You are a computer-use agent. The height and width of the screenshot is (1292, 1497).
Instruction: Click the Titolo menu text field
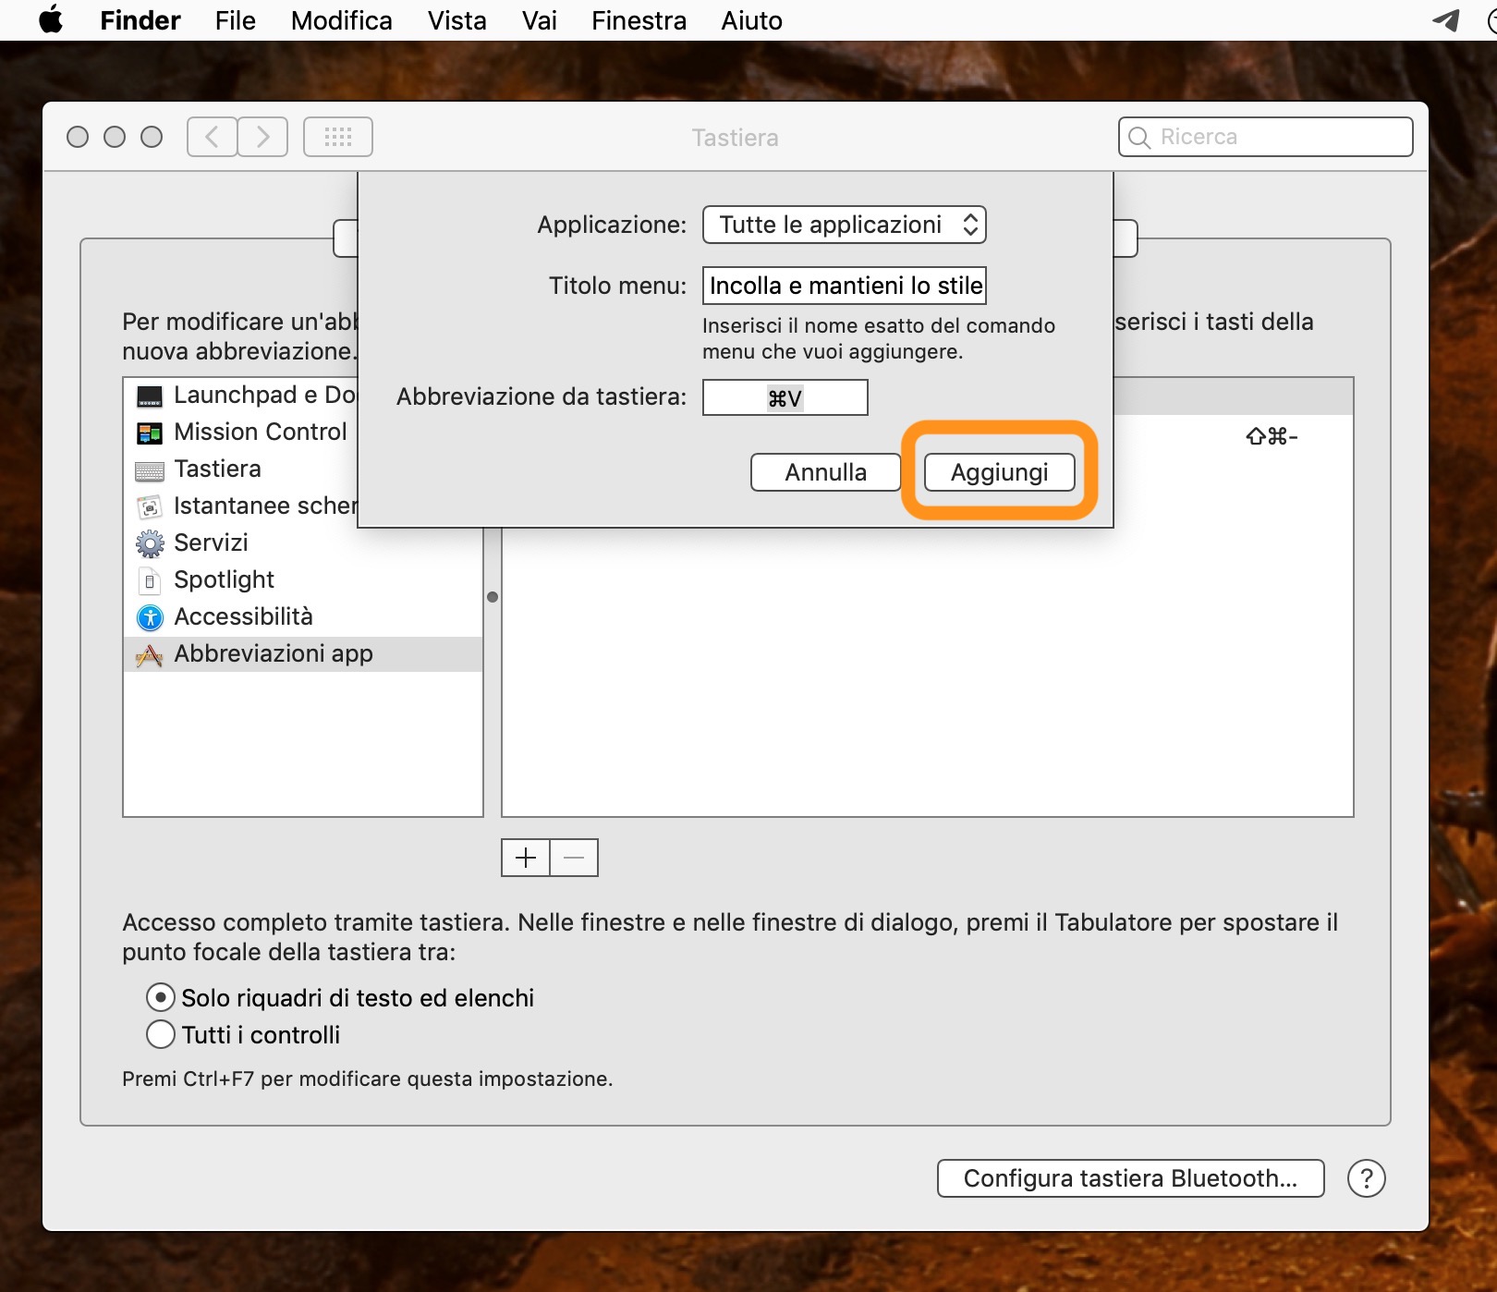845,286
